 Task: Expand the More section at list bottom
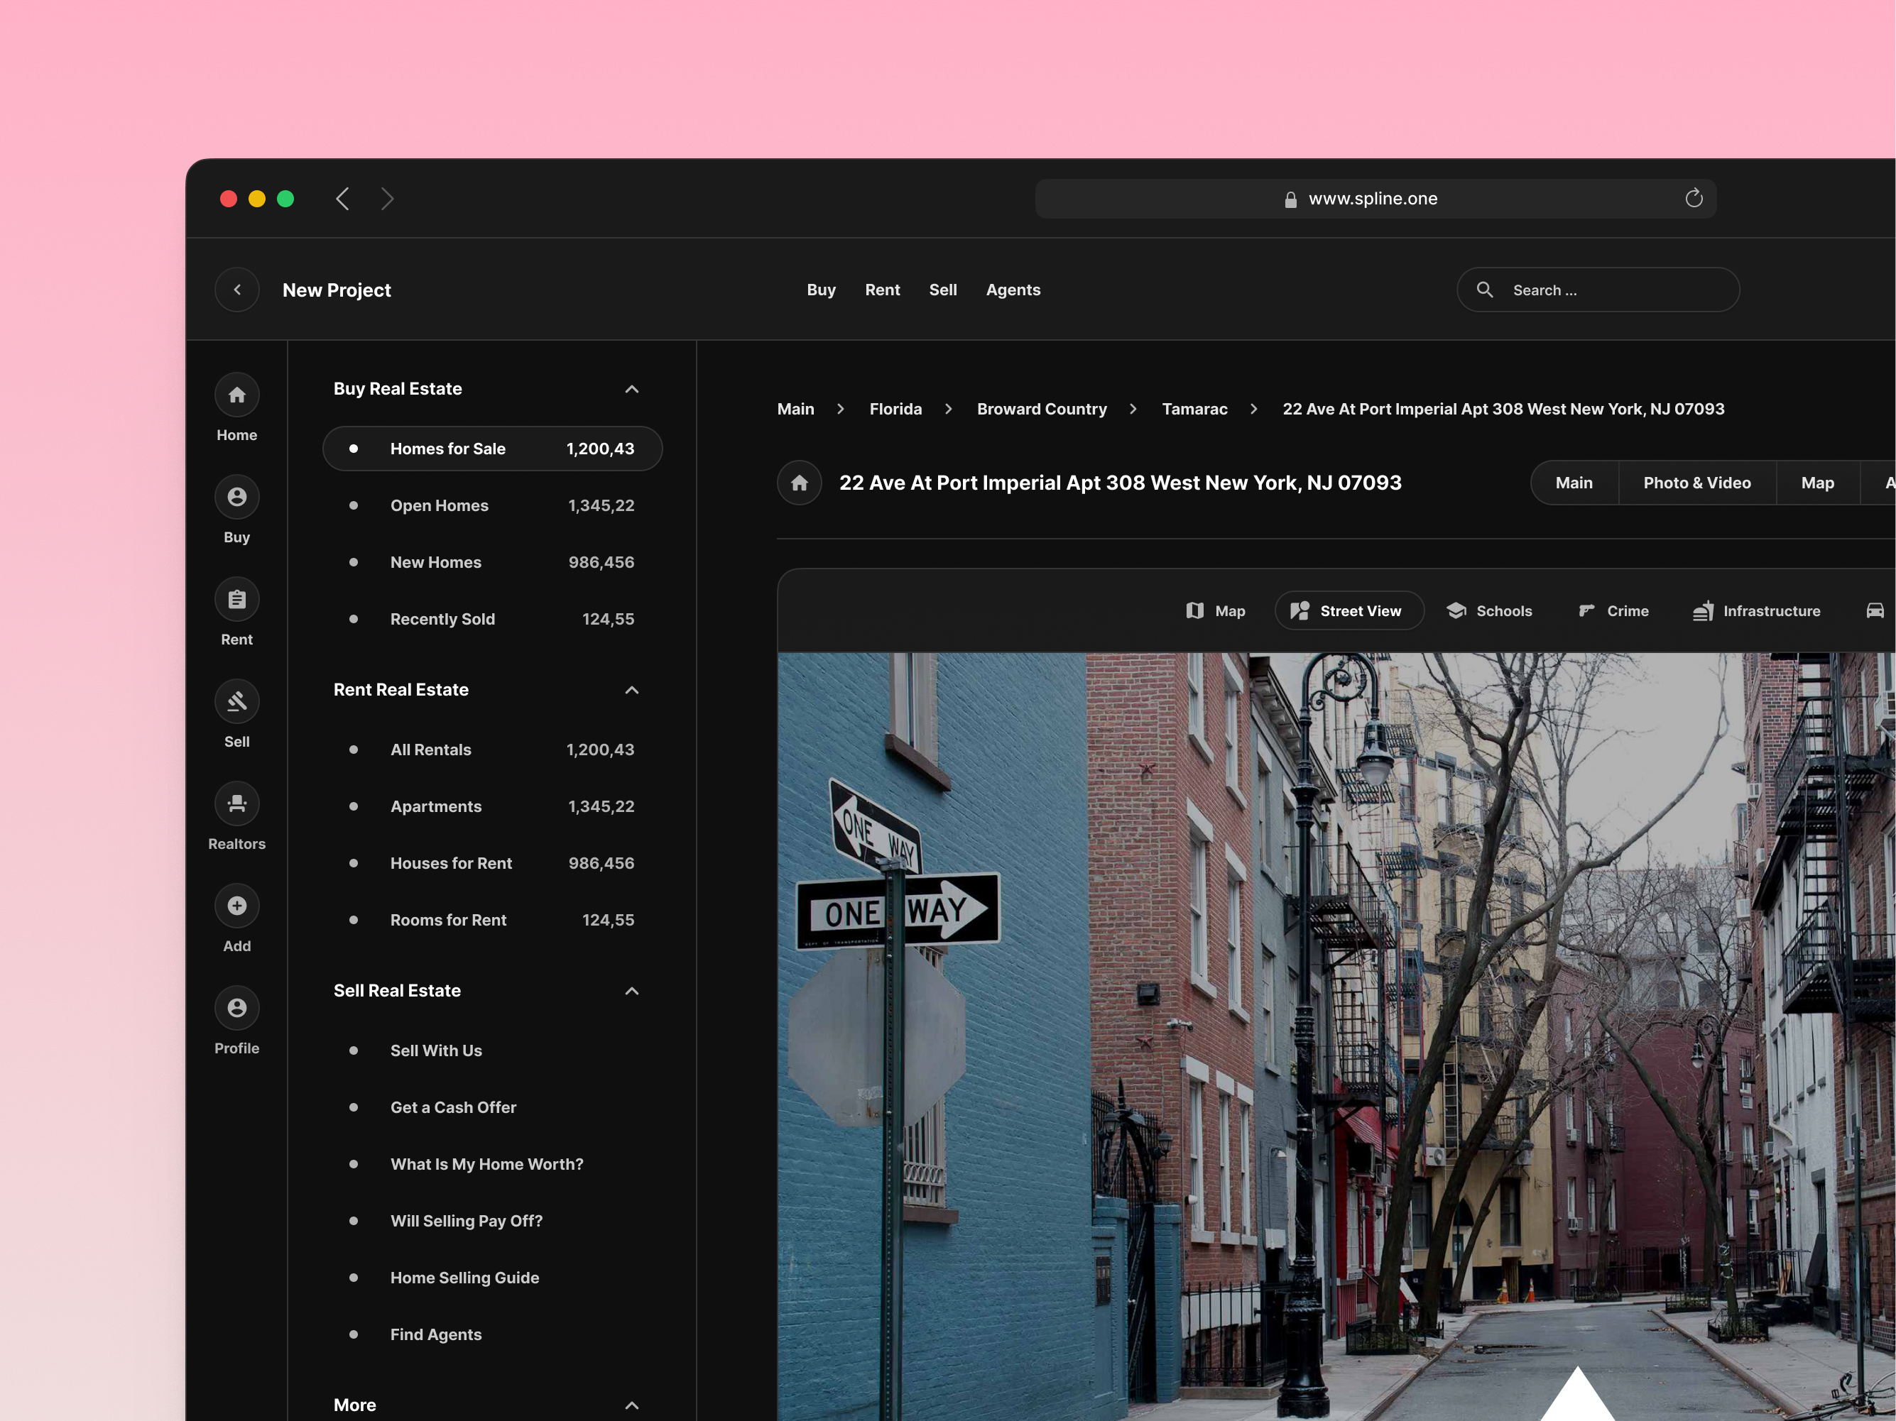[x=632, y=1405]
